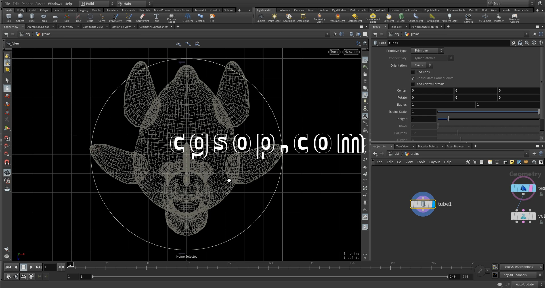This screenshot has width=545, height=288.
Task: Add a Portal Light
Action: (x=432, y=18)
